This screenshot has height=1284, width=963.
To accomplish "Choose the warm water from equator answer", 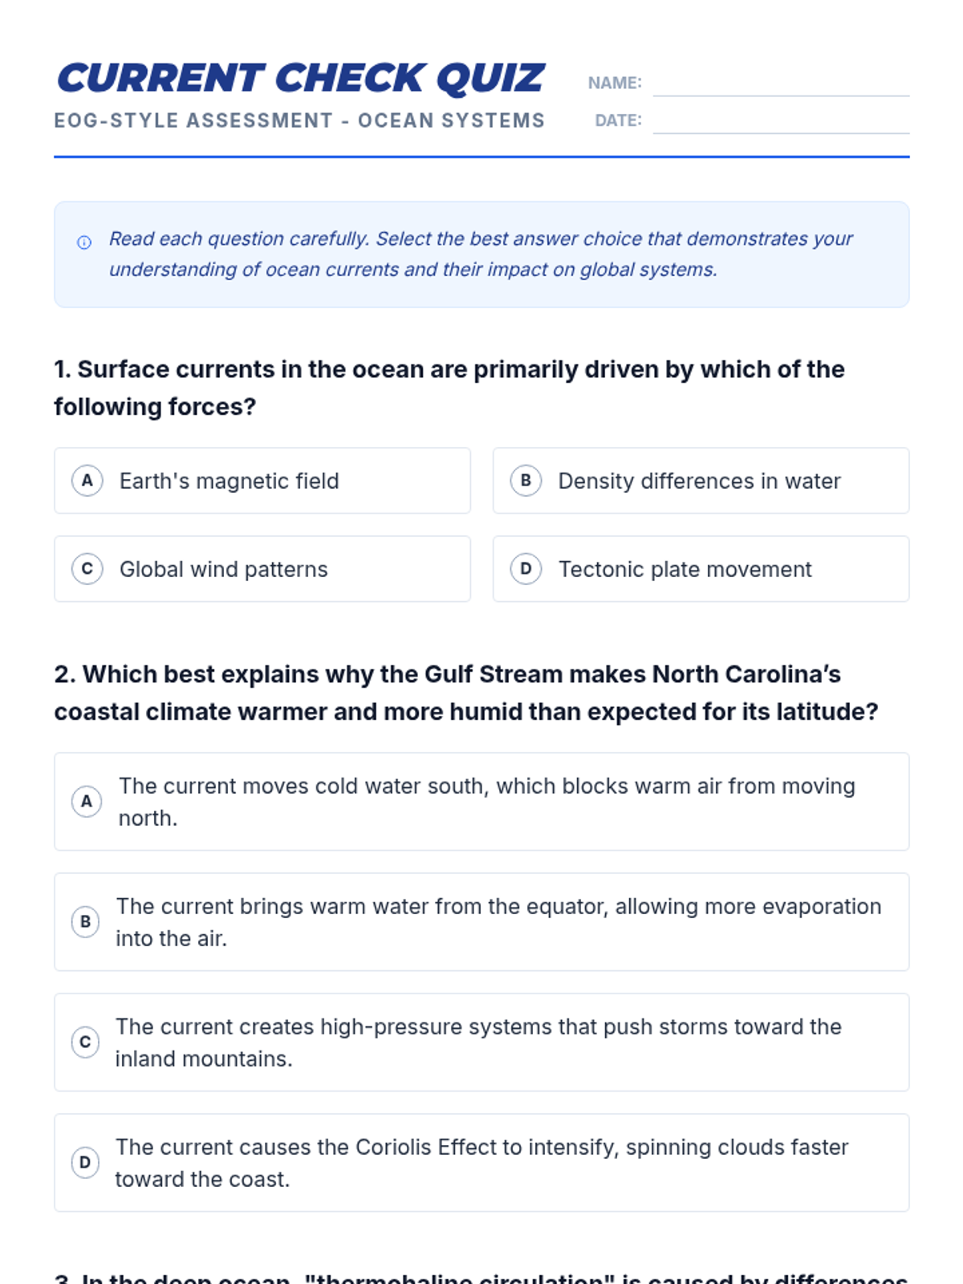I will pyautogui.click(x=498, y=922).
